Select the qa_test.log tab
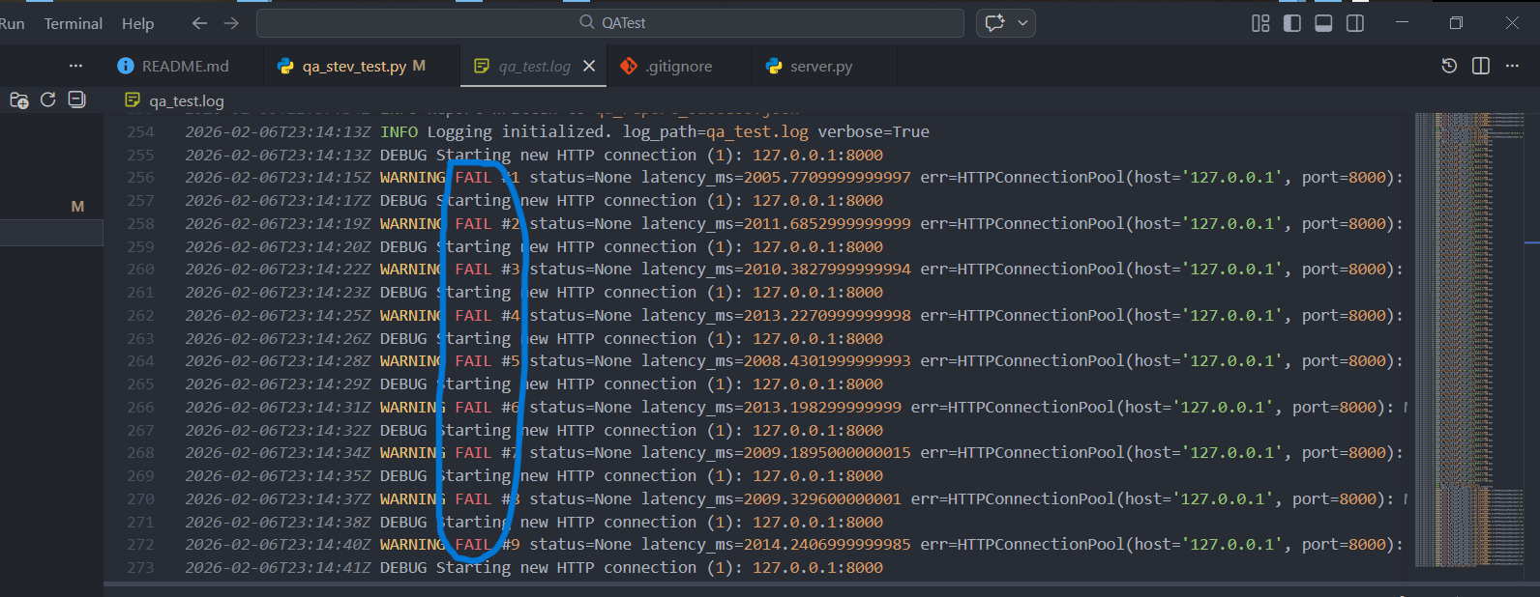1540x597 pixels. click(x=534, y=66)
